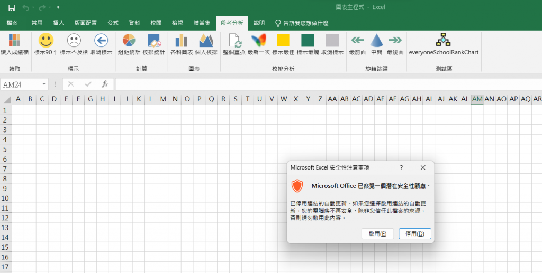The image size is (542, 273).
Task: Click the 取消標示 blue arrow in 標示 group
Action: 101,40
